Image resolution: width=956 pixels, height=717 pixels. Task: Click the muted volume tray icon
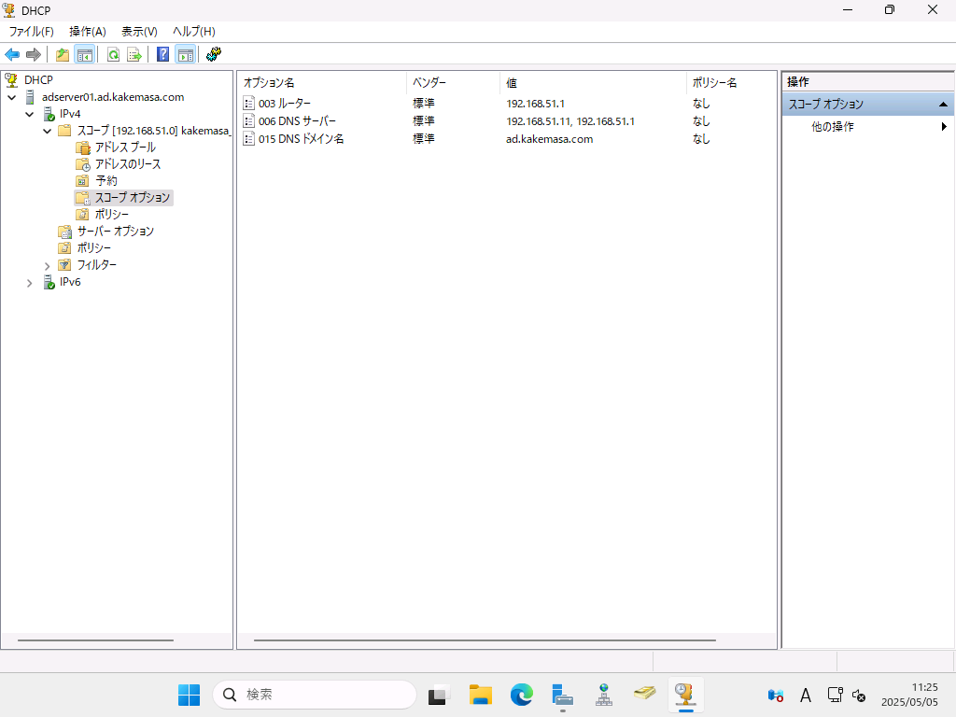coord(859,695)
